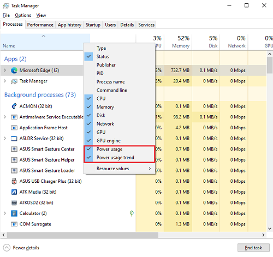Click the ASUS Smart Gesture Loader icon

[14, 171]
